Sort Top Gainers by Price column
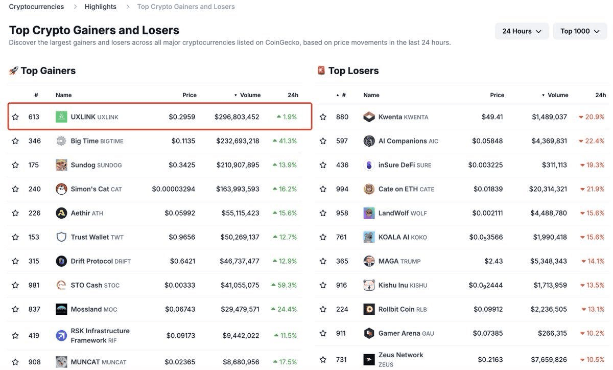Viewport: 613px width, 370px height. coord(190,95)
